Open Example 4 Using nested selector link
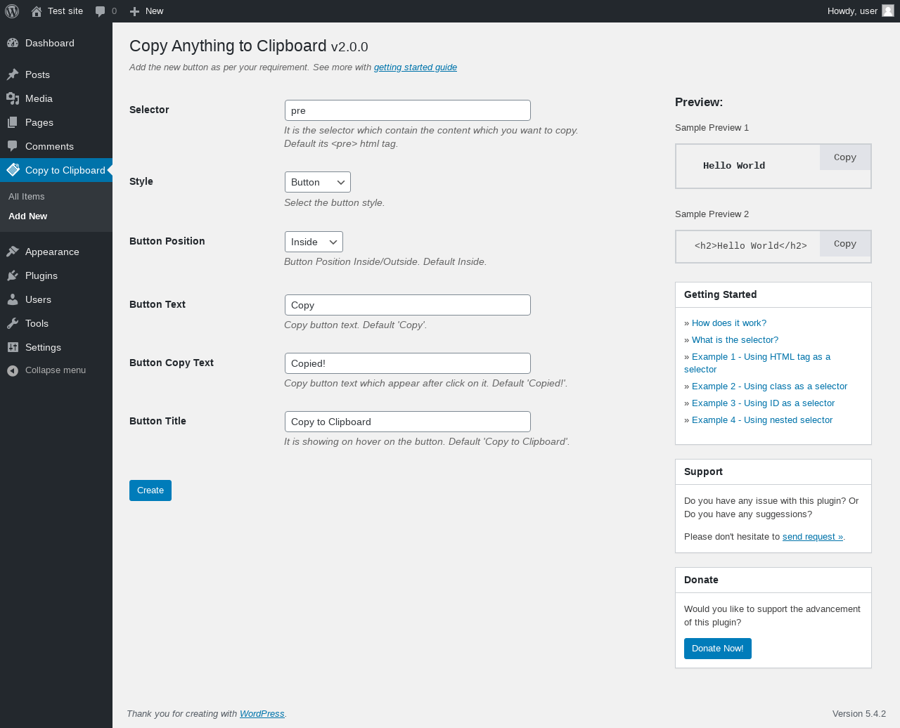Viewport: 900px width, 728px height. coord(762,420)
